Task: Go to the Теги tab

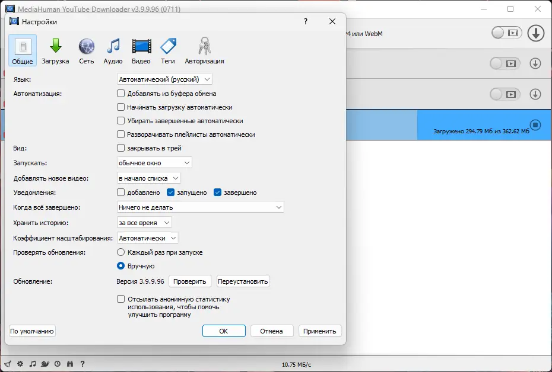Action: 168,50
